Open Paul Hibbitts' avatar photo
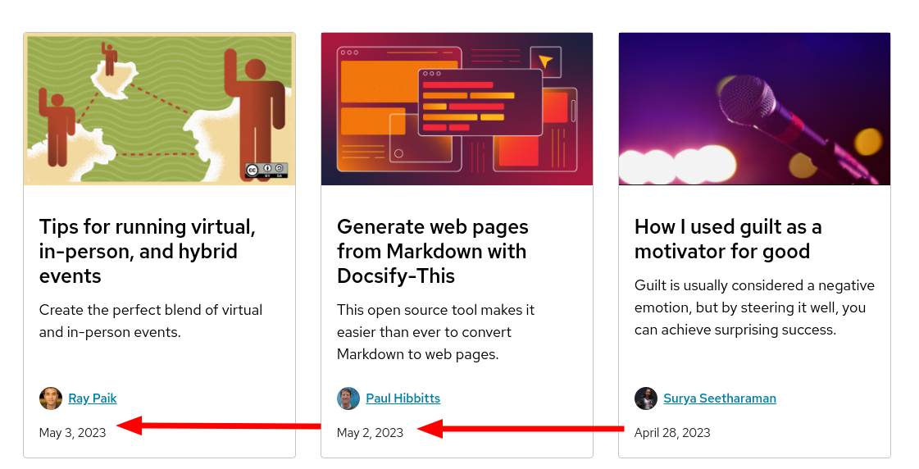Screen dimensions: 919x469 tap(348, 398)
